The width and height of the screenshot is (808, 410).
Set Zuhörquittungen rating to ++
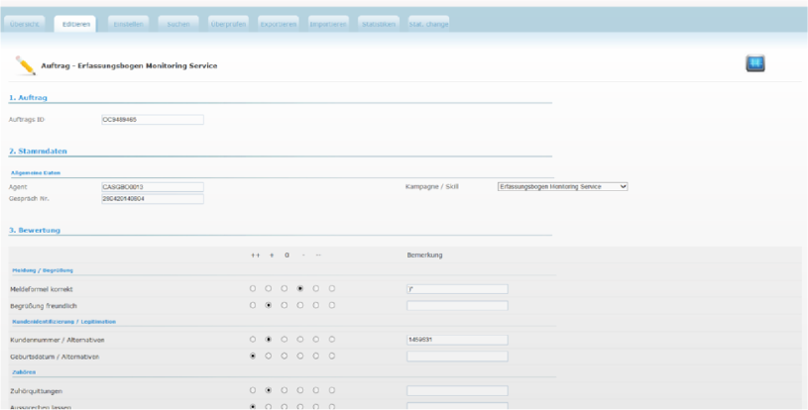253,390
